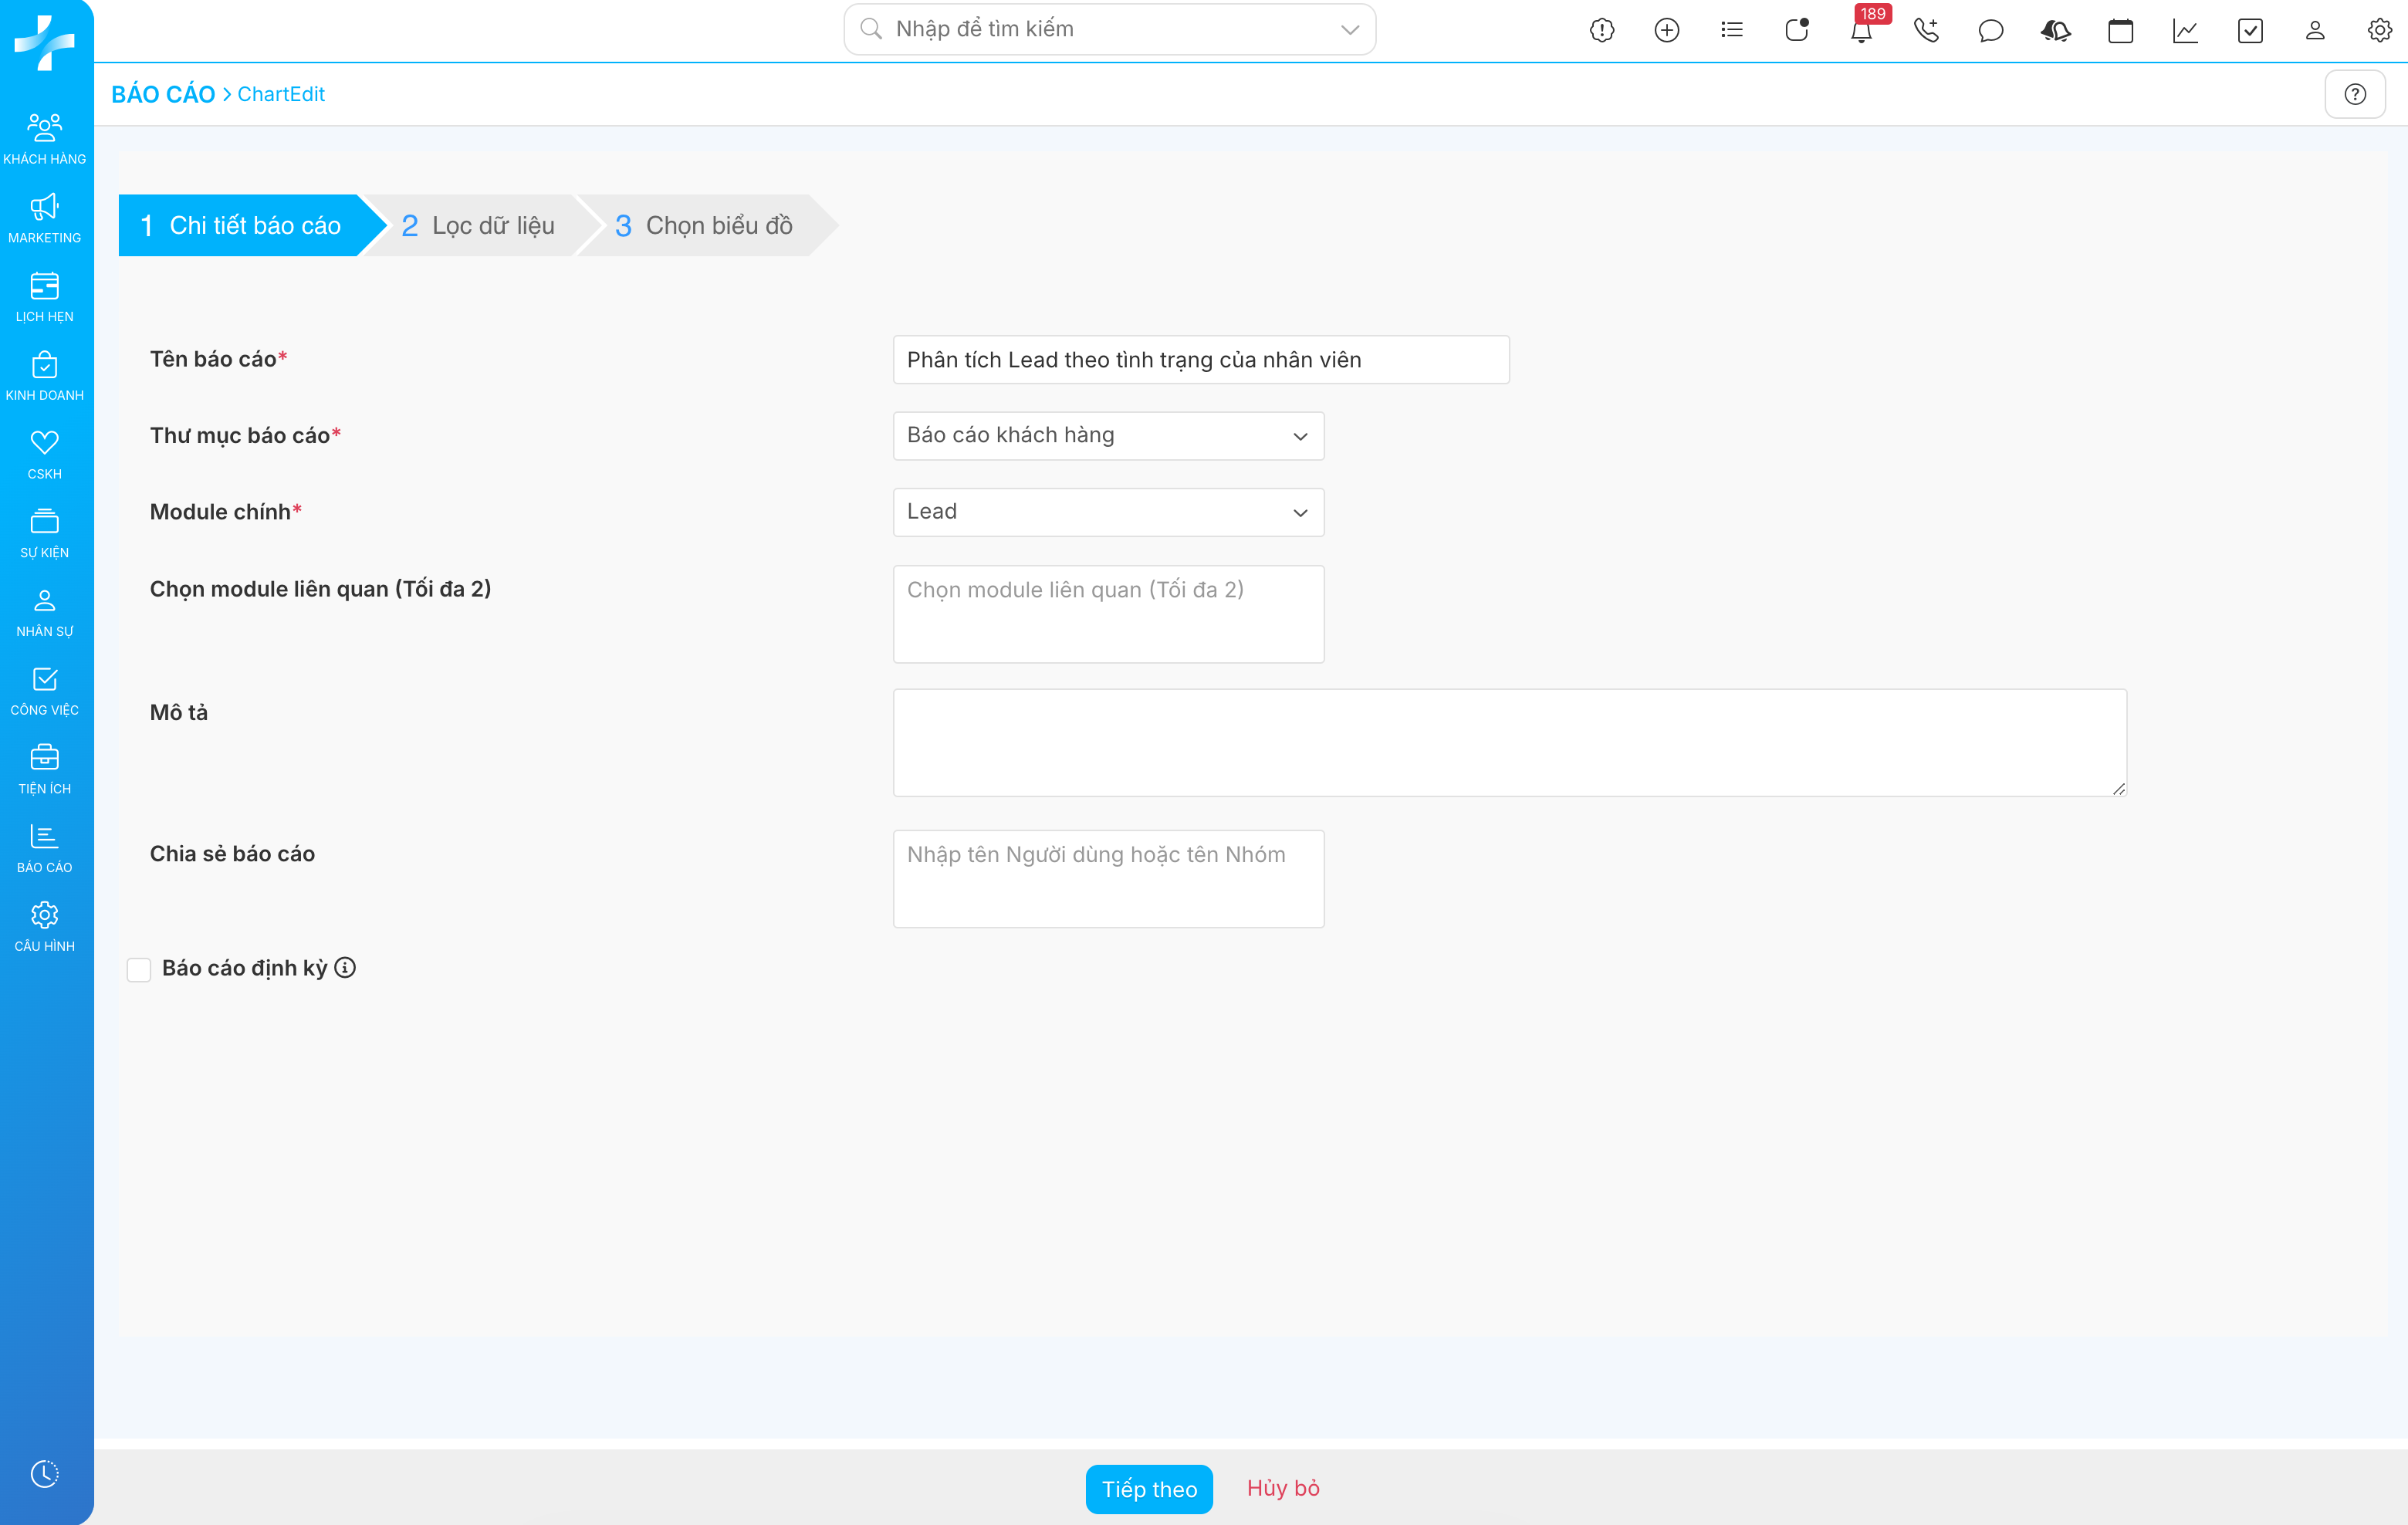The image size is (2408, 1525).
Task: Expand the Thư mục báo cáo dropdown
Action: point(1108,436)
